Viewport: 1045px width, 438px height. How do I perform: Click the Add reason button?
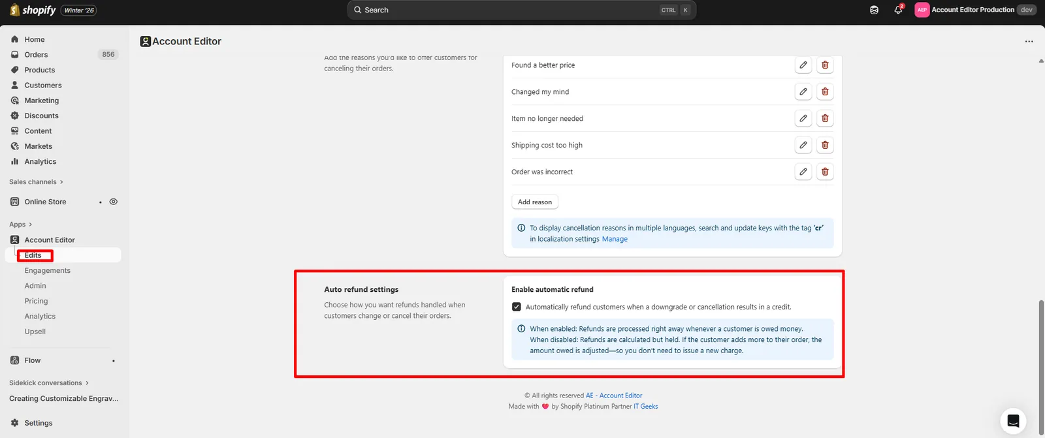pyautogui.click(x=535, y=202)
